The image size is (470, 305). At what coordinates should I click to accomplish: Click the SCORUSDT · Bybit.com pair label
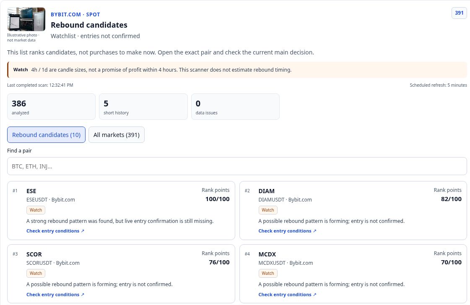click(x=53, y=263)
